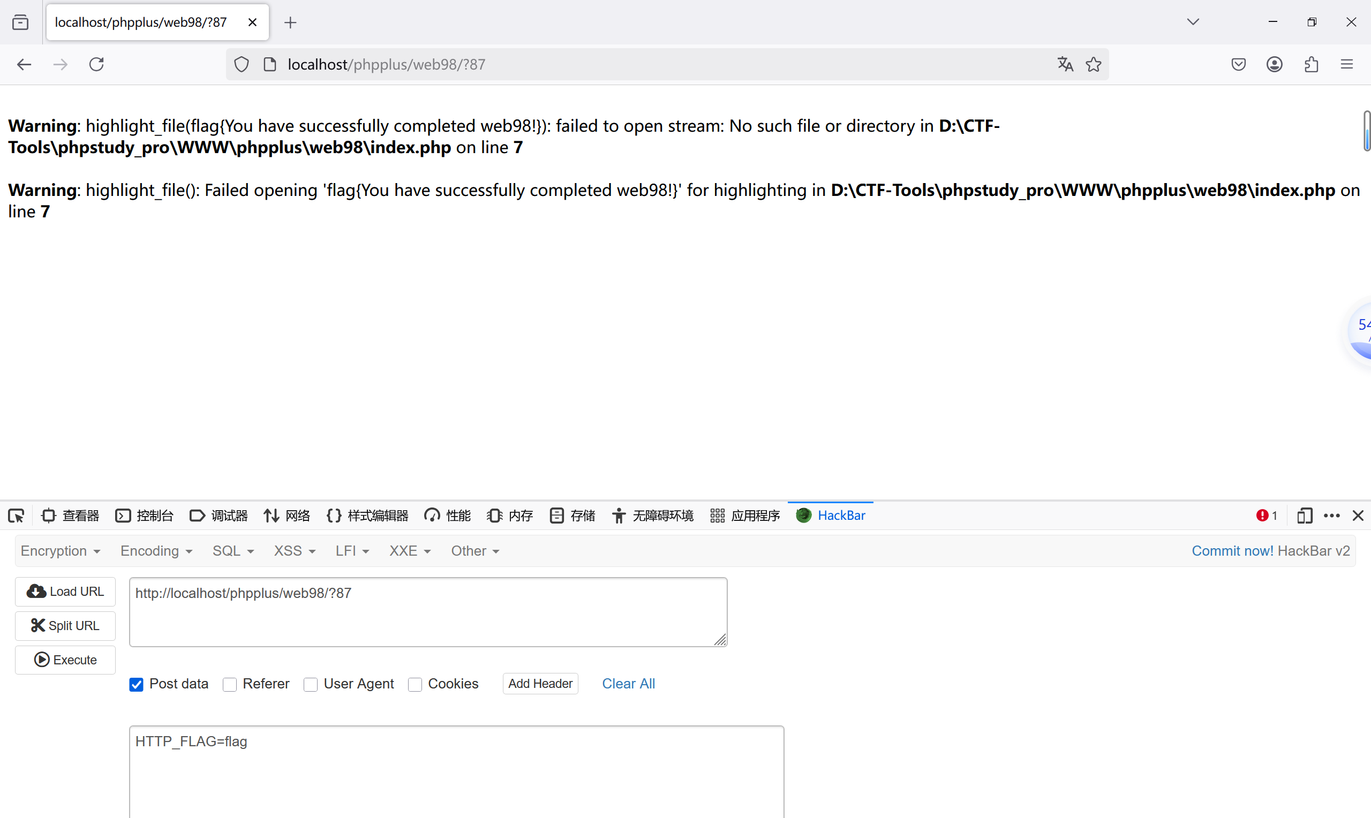
Task: Open the extensions puzzle icon
Action: point(1312,64)
